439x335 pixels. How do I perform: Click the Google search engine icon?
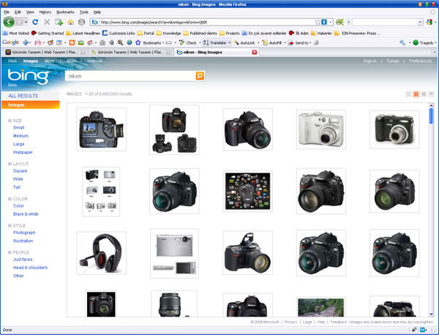(x=429, y=22)
